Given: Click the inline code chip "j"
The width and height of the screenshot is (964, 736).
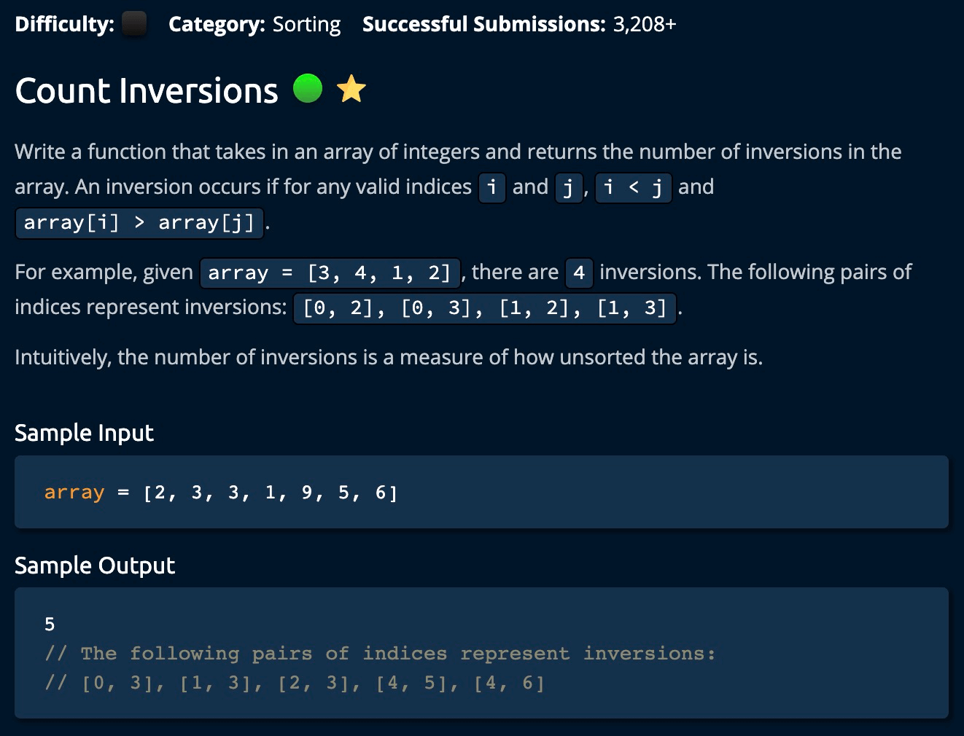Looking at the screenshot, I should click(568, 187).
